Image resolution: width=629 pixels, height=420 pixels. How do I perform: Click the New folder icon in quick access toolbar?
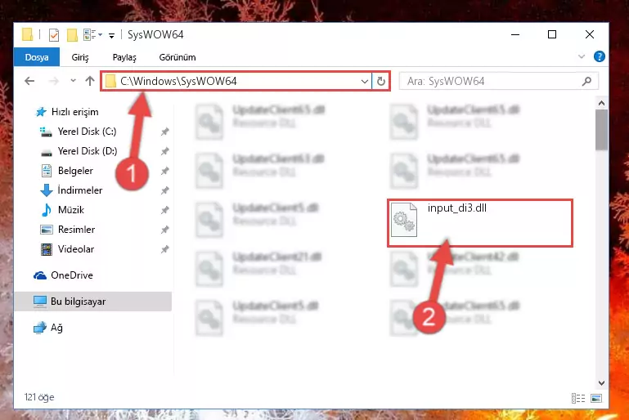(x=72, y=35)
